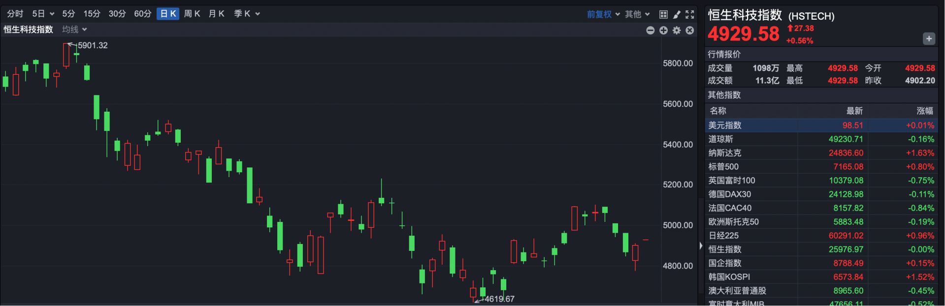Select the 国企指数 row
Image resolution: width=945 pixels, height=306 pixels.
821,263
